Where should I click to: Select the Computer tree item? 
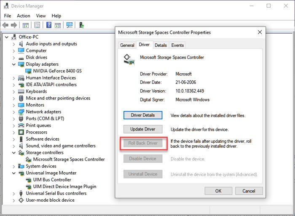[x=36, y=51]
